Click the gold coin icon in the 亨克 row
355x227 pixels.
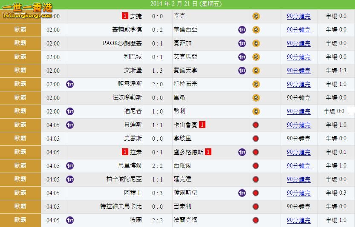pos(256,16)
